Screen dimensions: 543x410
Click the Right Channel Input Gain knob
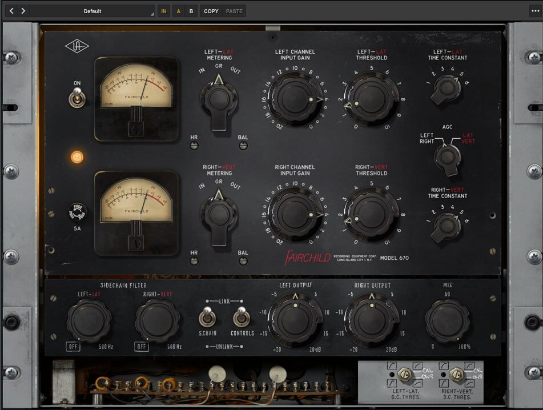click(295, 215)
